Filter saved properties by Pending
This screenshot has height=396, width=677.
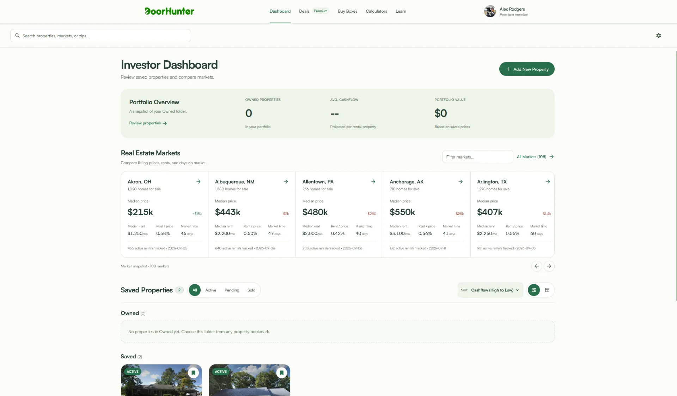click(x=232, y=290)
